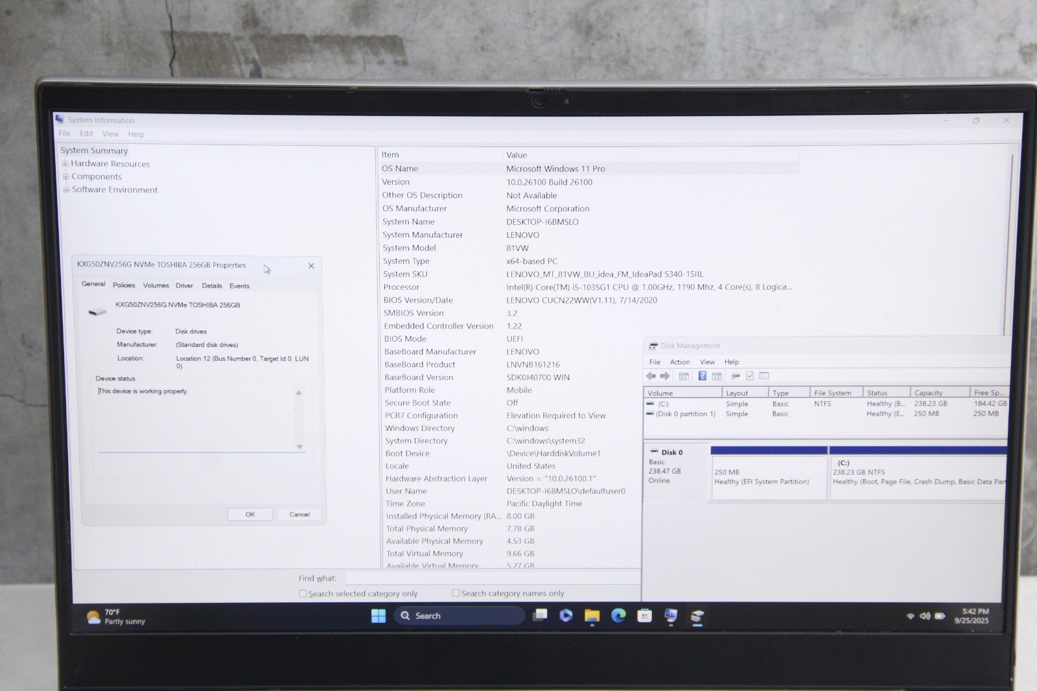Open Microsoft Edge from taskbar
This screenshot has width=1037, height=691.
(618, 616)
